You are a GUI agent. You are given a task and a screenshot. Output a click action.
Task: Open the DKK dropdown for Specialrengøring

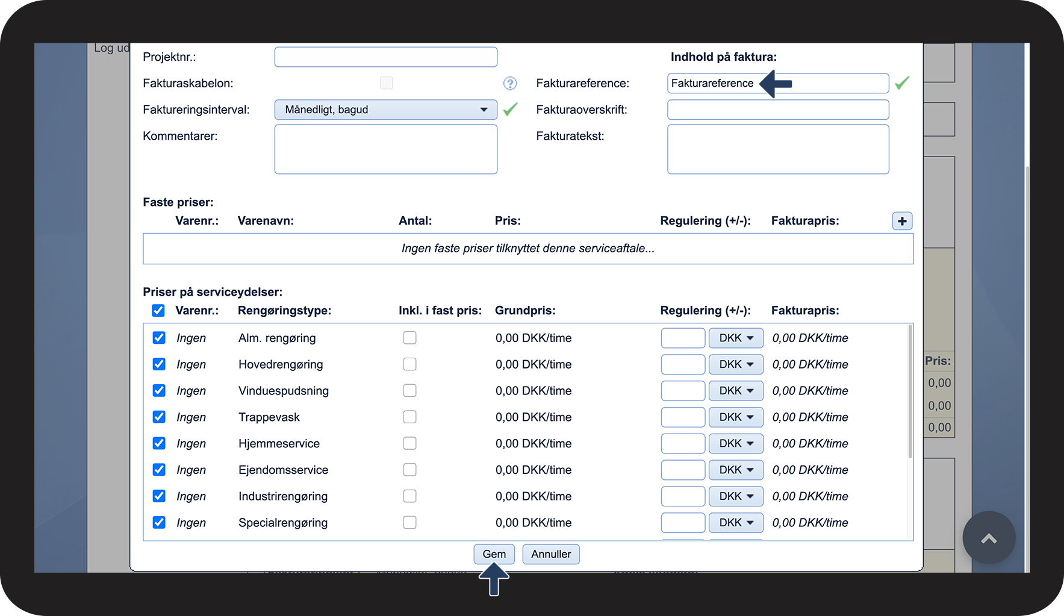[x=735, y=523]
